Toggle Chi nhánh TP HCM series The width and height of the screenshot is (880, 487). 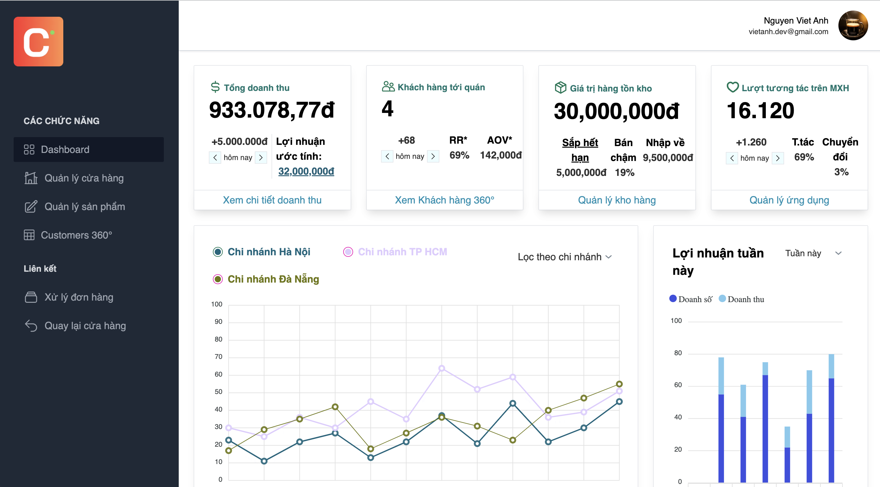pyautogui.click(x=395, y=252)
